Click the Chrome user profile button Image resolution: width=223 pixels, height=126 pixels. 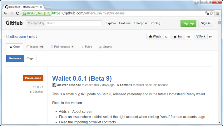[x=196, y=2]
